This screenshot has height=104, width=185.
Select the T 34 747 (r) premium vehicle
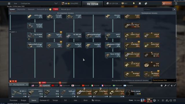click(x=132, y=65)
